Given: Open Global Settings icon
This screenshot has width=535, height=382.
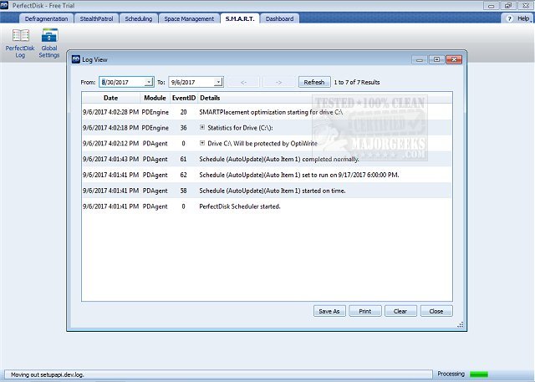Looking at the screenshot, I should tap(49, 43).
